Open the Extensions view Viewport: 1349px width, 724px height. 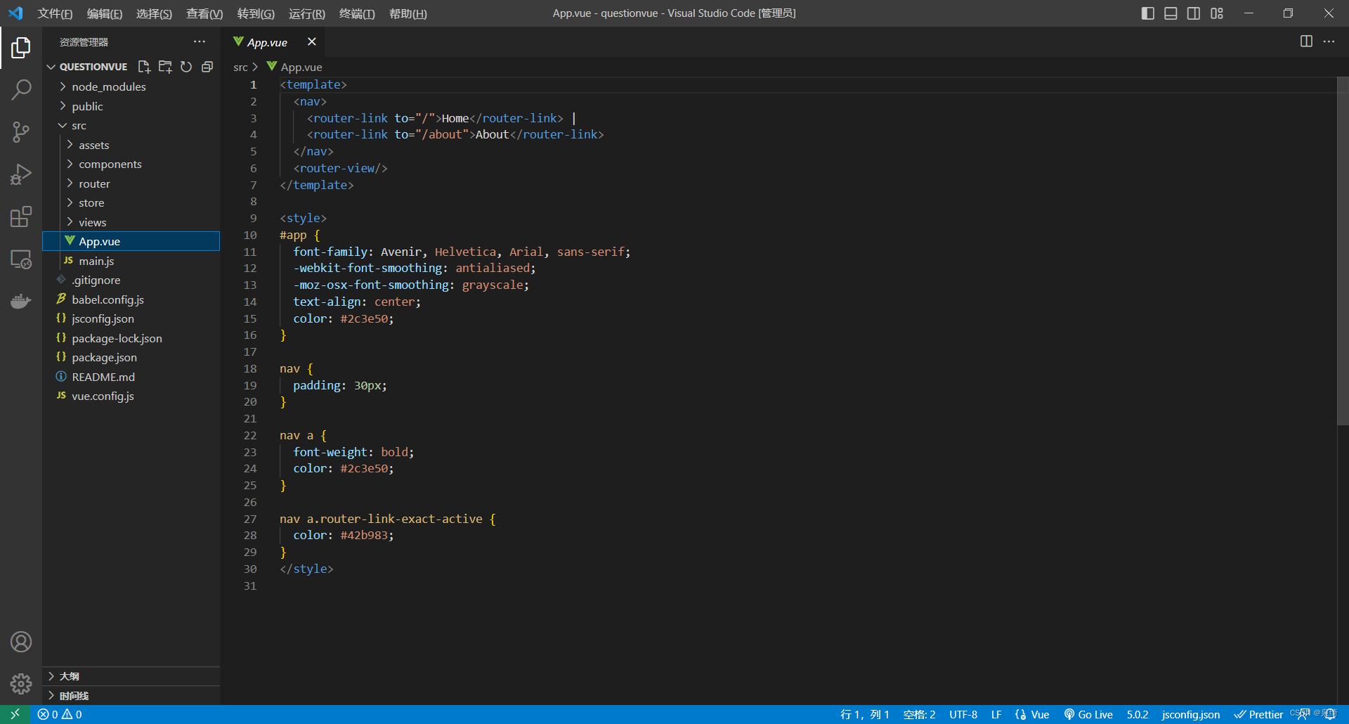point(21,216)
